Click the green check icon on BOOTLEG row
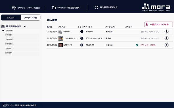Image resolution: width=174 pixels, height=108 pixels. click(x=137, y=45)
